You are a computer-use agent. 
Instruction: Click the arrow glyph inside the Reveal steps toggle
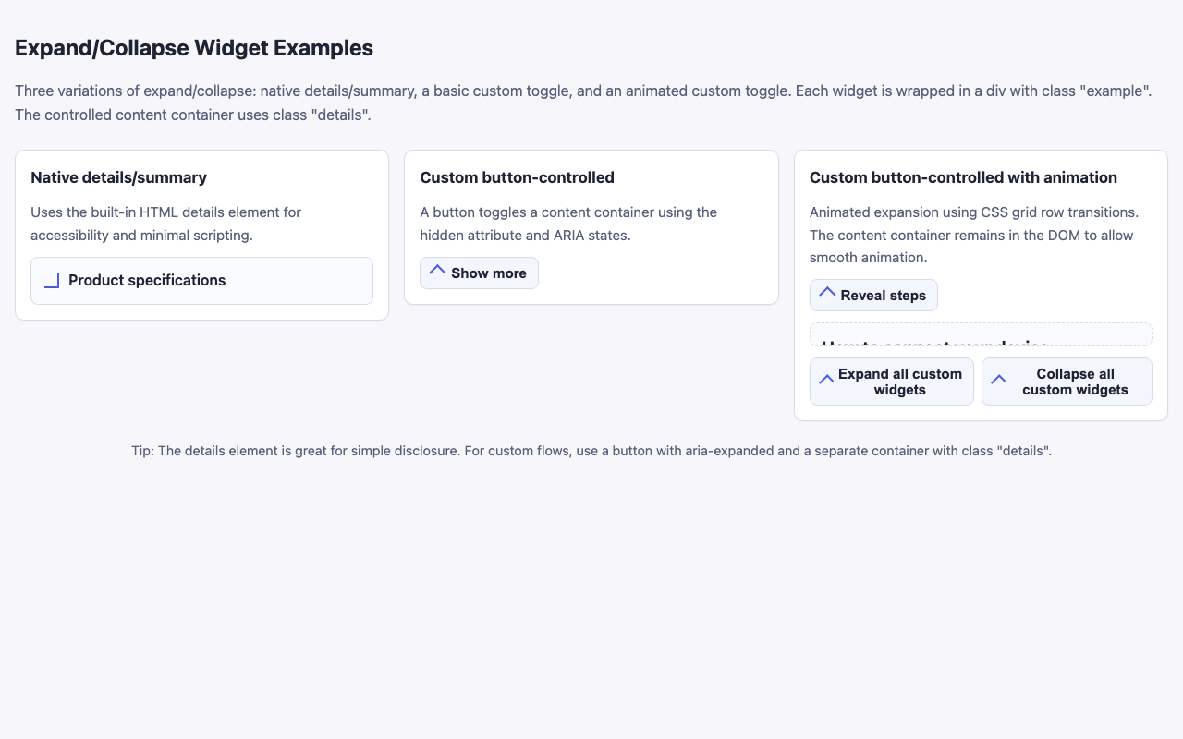click(827, 293)
